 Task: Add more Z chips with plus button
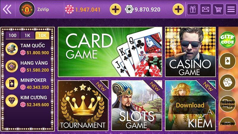tap(115, 10)
